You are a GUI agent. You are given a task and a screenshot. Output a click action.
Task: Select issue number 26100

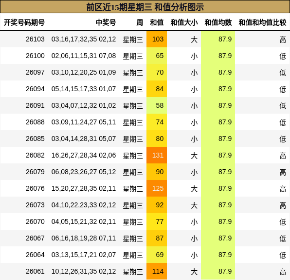pyautogui.click(x=35, y=56)
